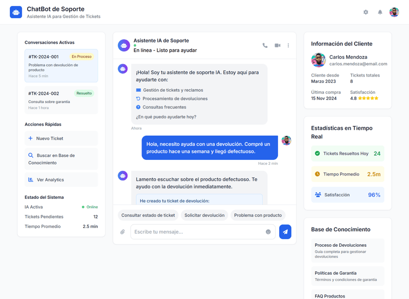This screenshot has width=409, height=299.
Task: Send the message with paper plane button
Action: 285,232
